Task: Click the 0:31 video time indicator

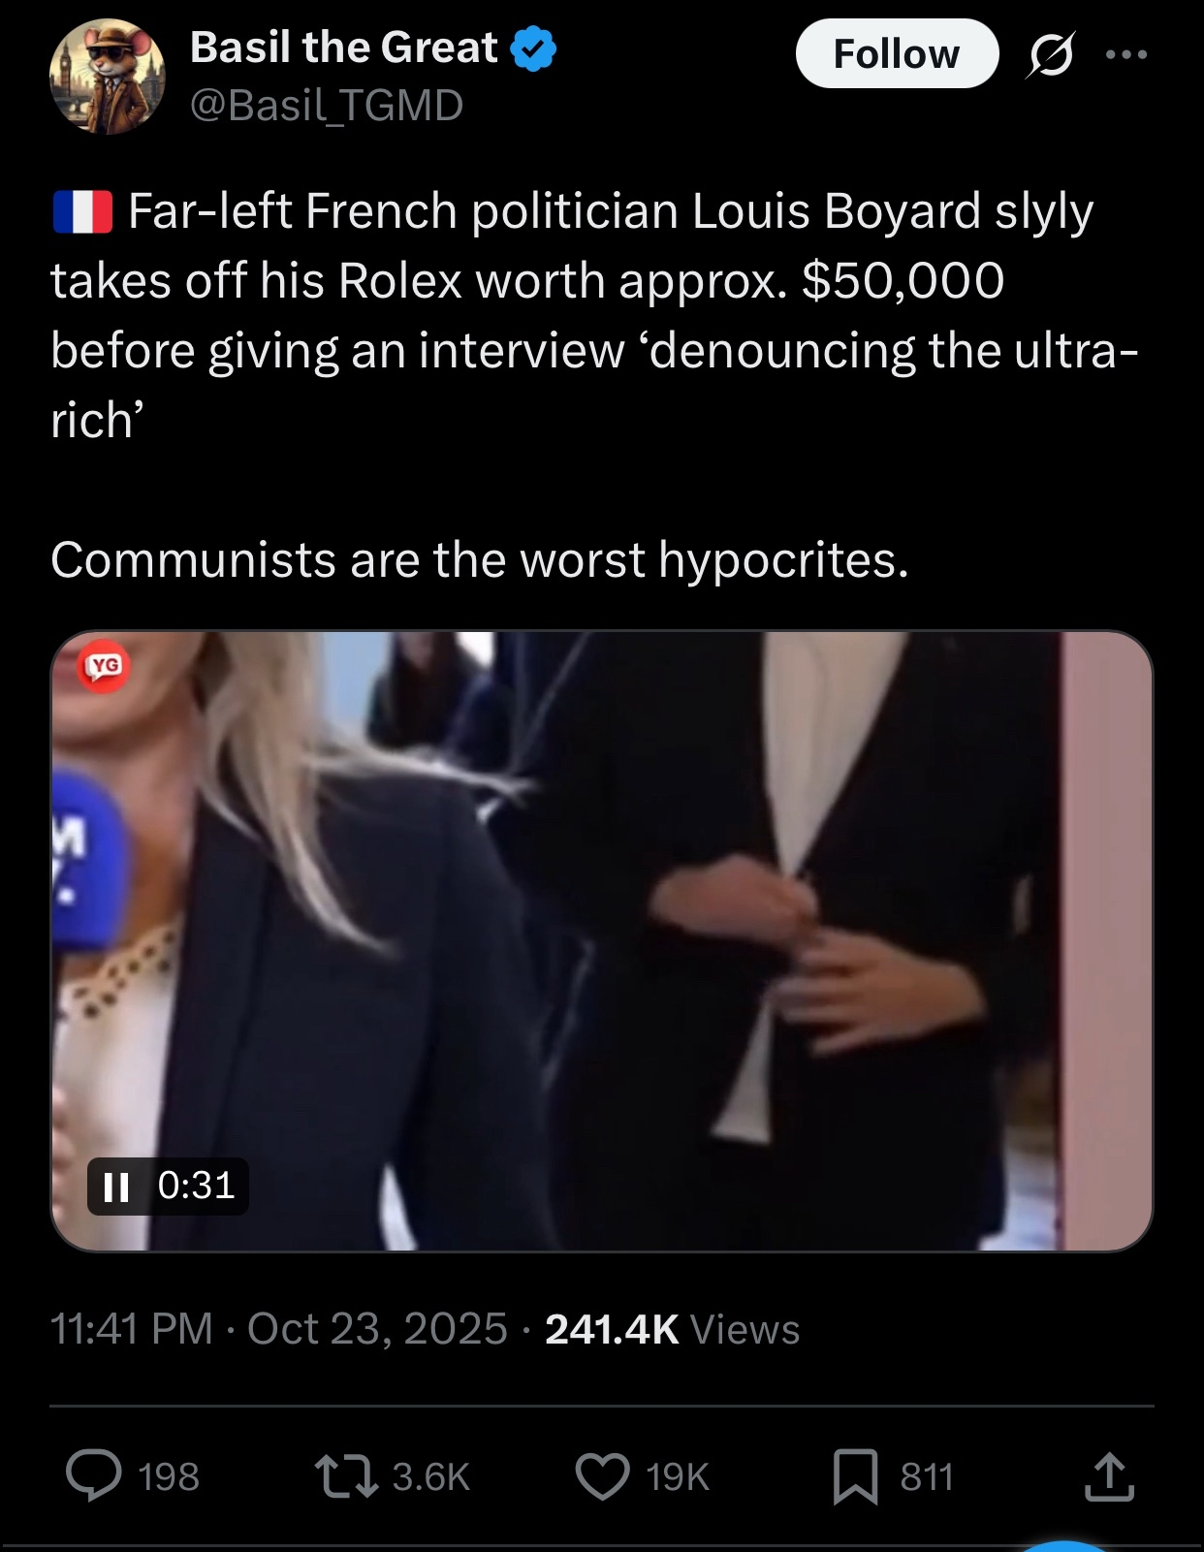Action: click(196, 1186)
